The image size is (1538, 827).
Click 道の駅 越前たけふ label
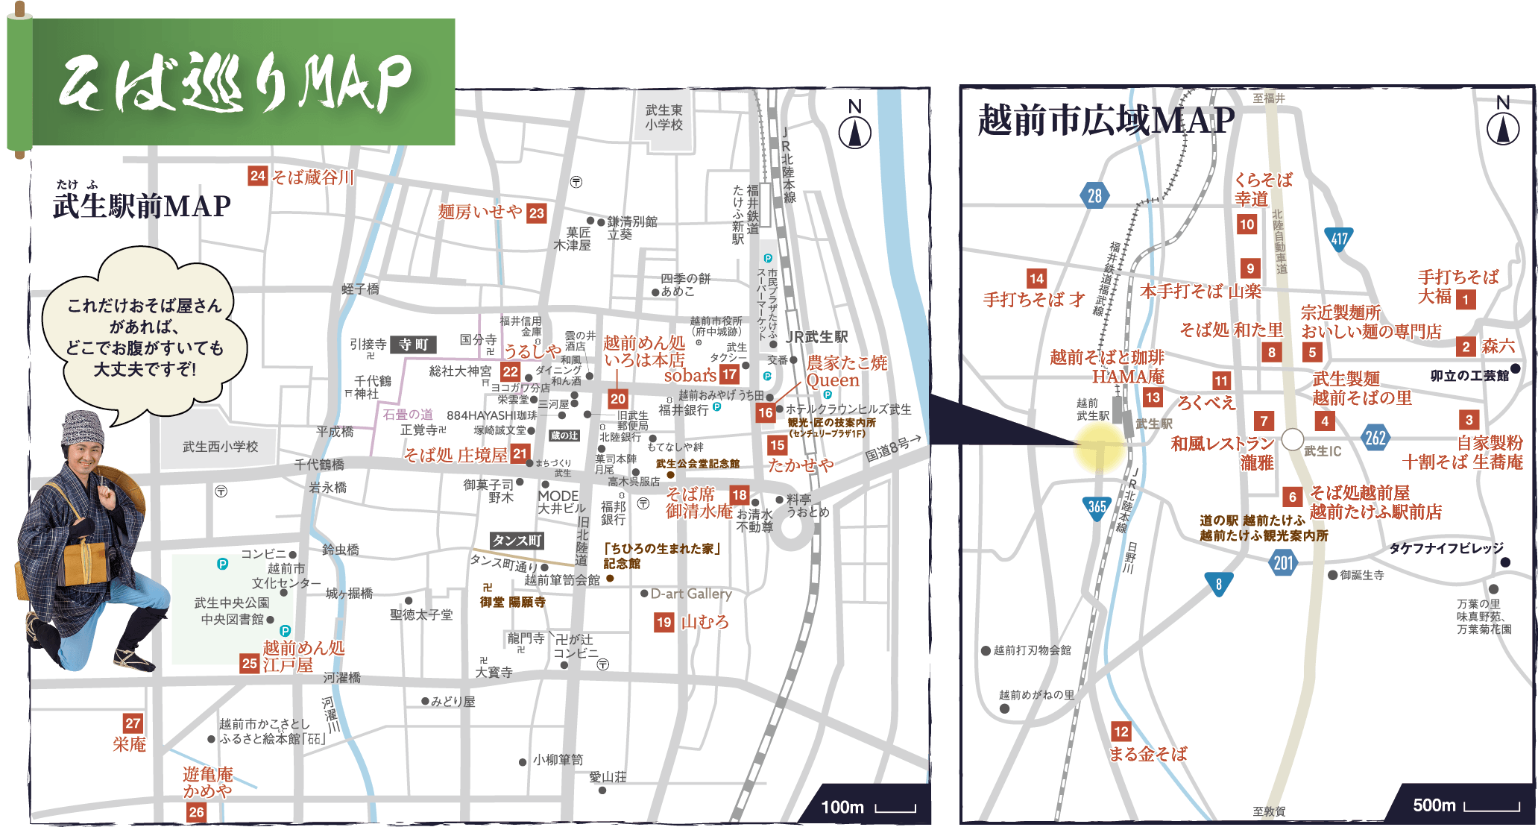click(x=1252, y=521)
